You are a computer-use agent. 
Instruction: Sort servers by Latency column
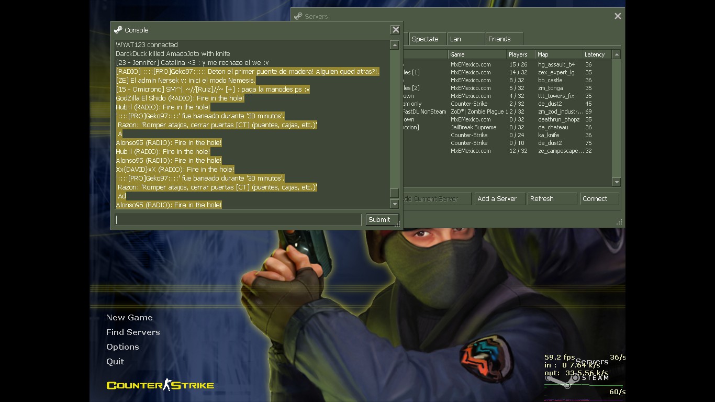point(597,54)
